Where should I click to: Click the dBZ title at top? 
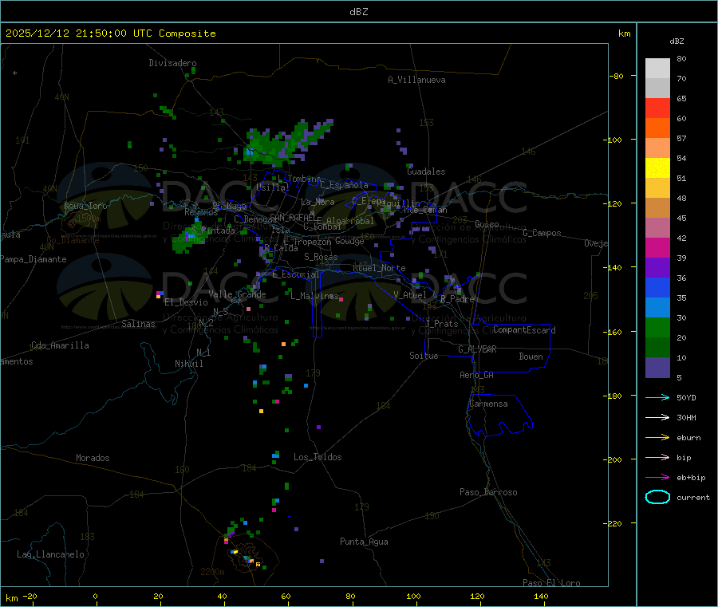click(x=358, y=11)
